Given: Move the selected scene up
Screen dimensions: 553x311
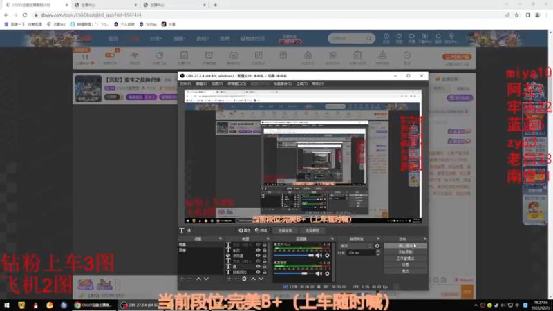Looking at the screenshot, I should (198, 279).
